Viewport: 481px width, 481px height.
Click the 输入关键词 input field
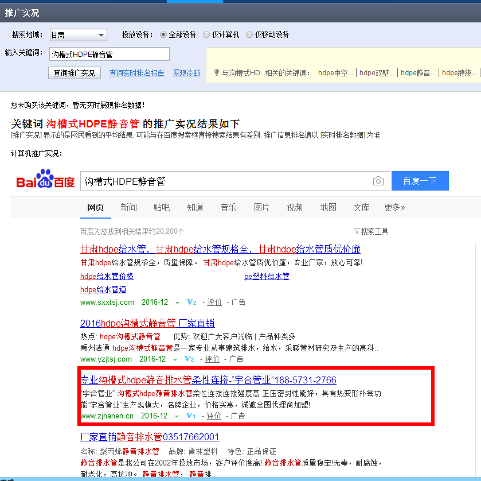point(109,54)
